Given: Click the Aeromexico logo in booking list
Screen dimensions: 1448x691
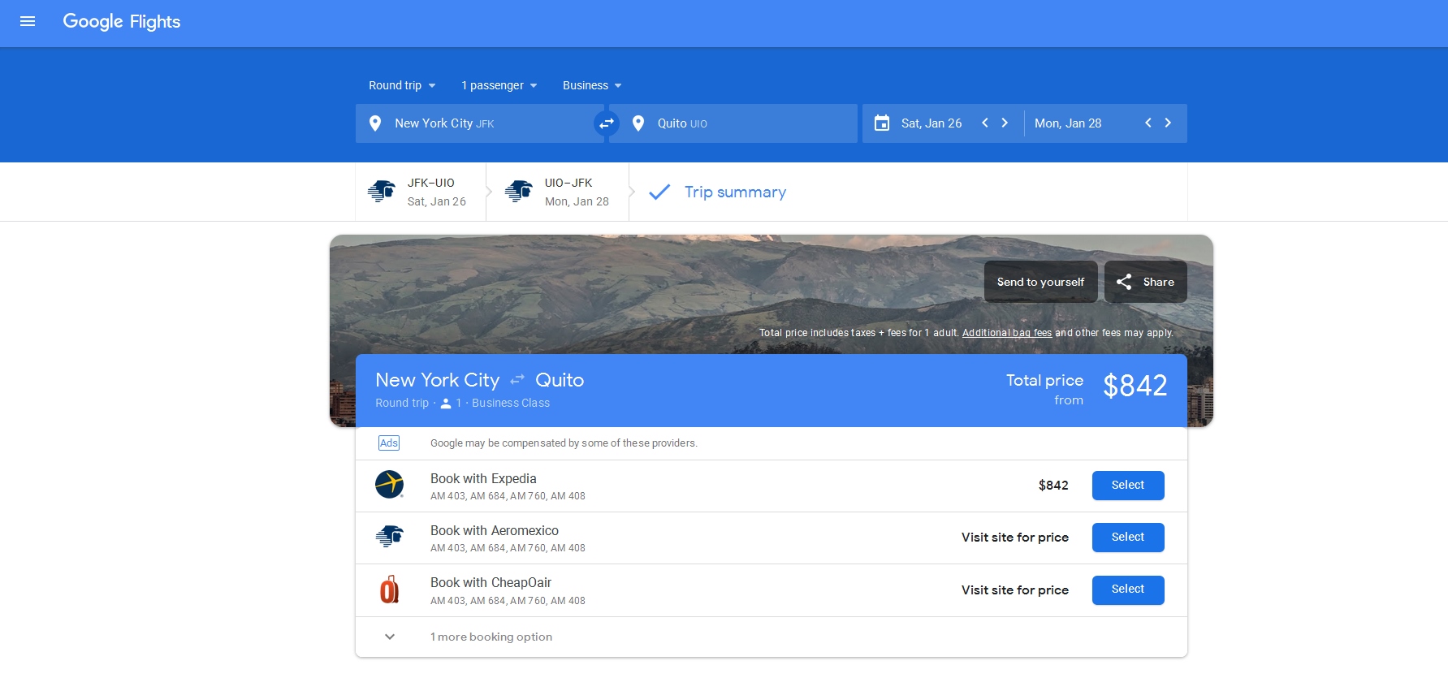Looking at the screenshot, I should pyautogui.click(x=390, y=537).
